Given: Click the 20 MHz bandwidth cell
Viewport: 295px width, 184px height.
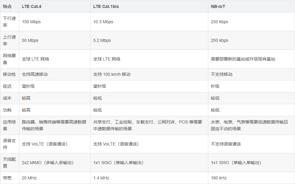Looking at the screenshot, I should (x=29, y=178).
